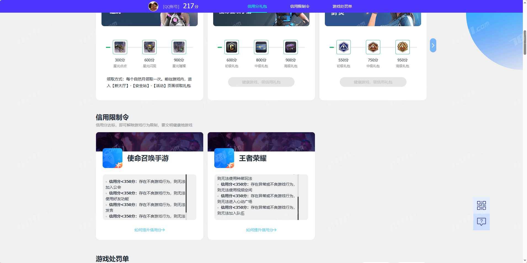Viewport: 527px width, 263px height.
Task: Click the 900分 高级礼包 purple weapon icon
Action: [x=291, y=47]
